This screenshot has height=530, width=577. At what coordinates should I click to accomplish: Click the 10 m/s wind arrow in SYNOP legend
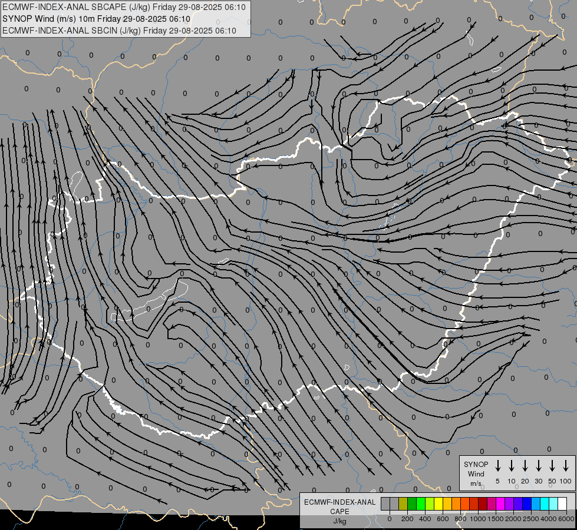point(512,465)
